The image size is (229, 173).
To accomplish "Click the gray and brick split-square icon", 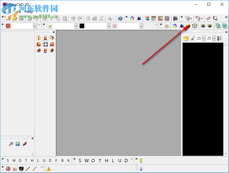I will click(x=167, y=18).
